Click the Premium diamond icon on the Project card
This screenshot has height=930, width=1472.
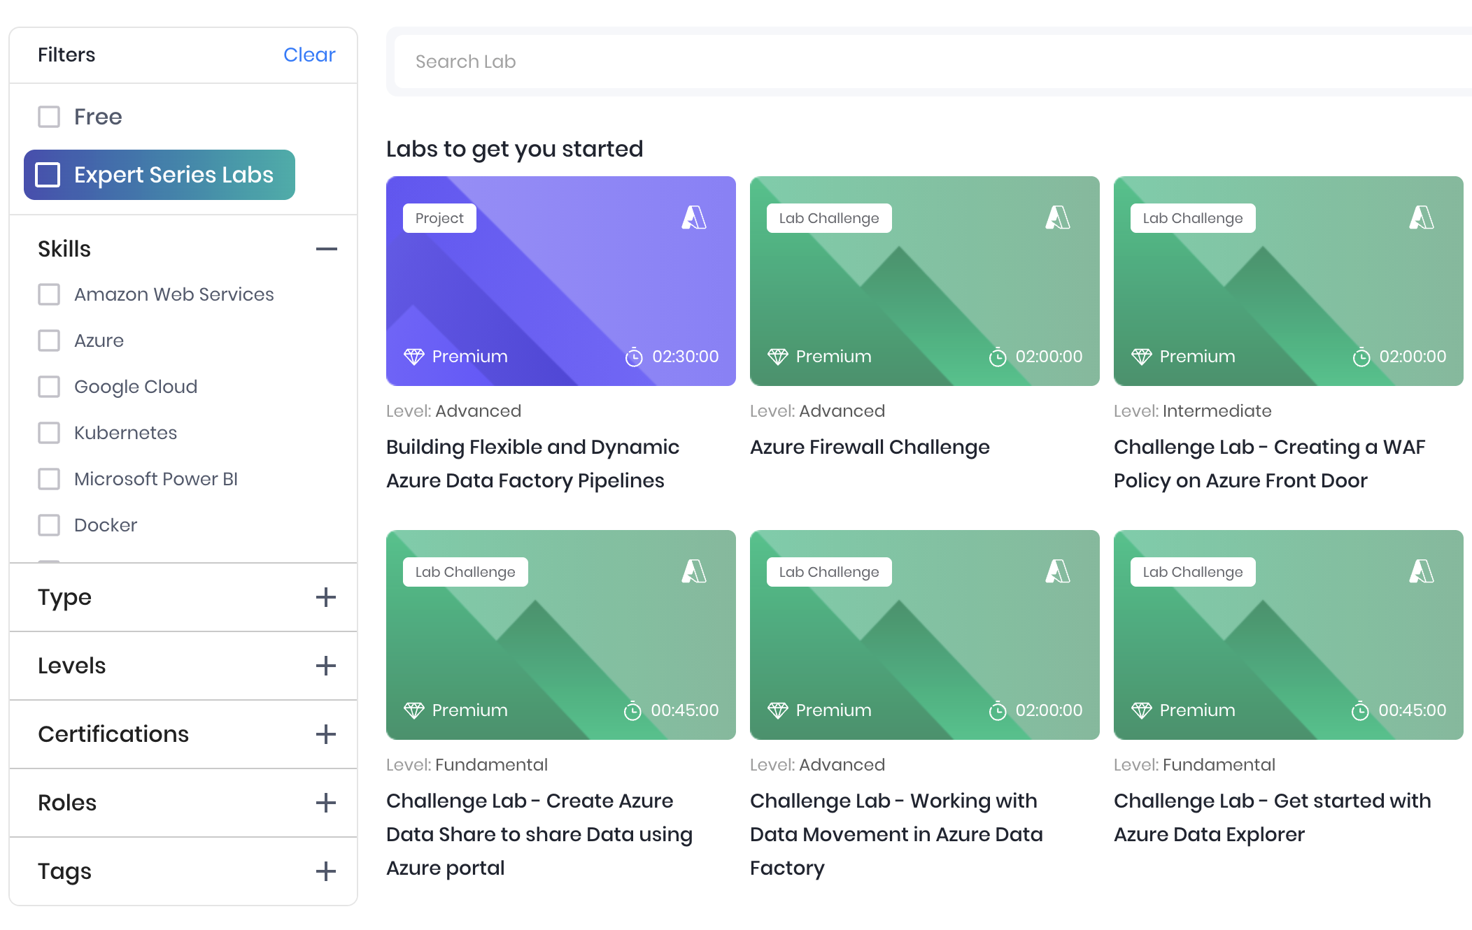click(x=414, y=357)
